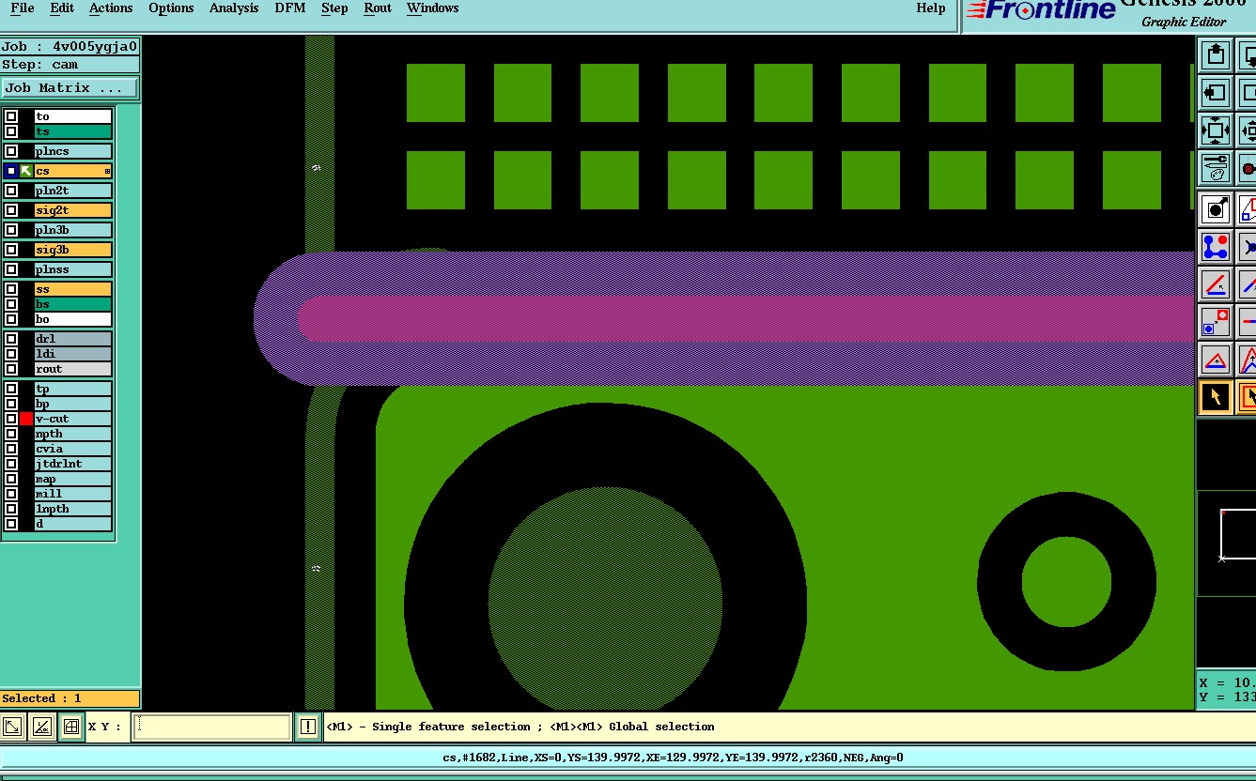Click the pan up arrow icon
The image size is (1256, 781).
1216,54
